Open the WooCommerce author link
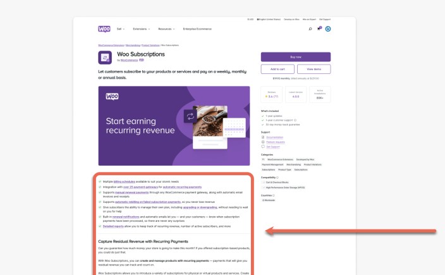This screenshot has width=445, height=275. tap(129, 60)
